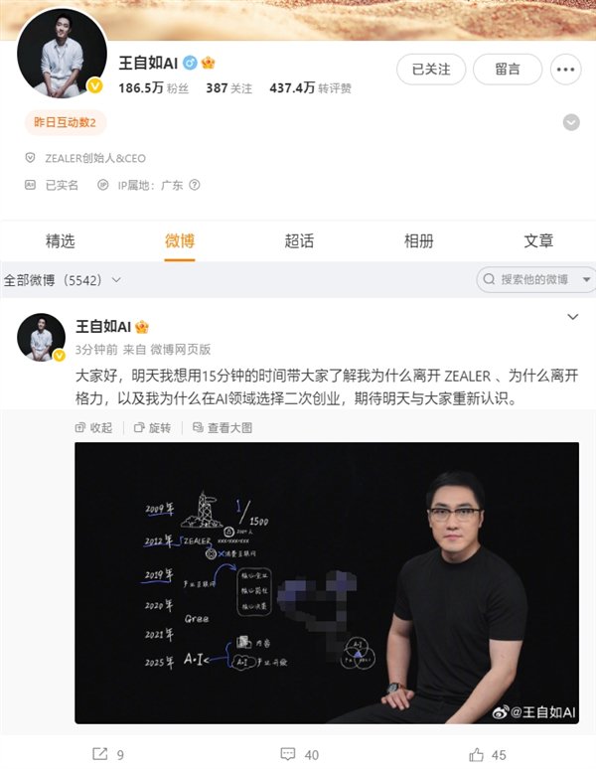The width and height of the screenshot is (596, 769).
Task: Click the 留言 message button
Action: tap(508, 70)
